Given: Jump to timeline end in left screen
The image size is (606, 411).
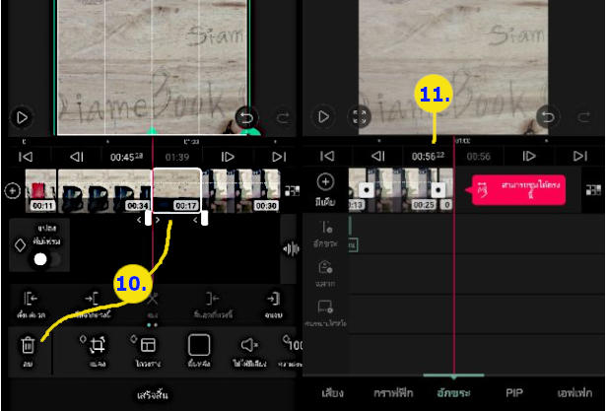Looking at the screenshot, I should pyautogui.click(x=279, y=157).
